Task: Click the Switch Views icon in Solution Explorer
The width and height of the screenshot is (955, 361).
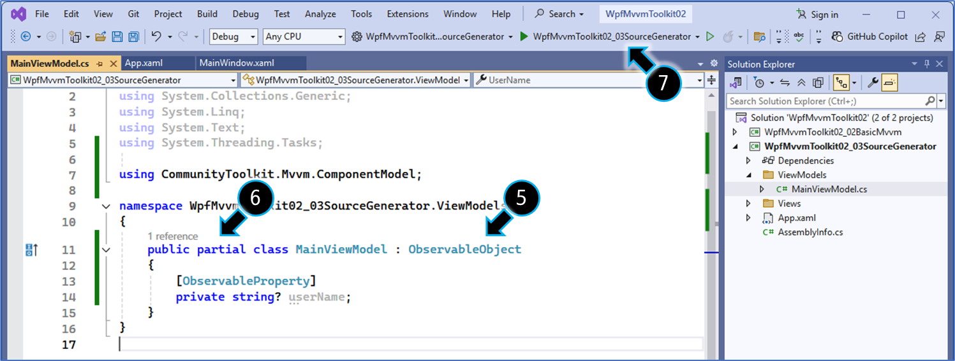Action: pos(736,83)
